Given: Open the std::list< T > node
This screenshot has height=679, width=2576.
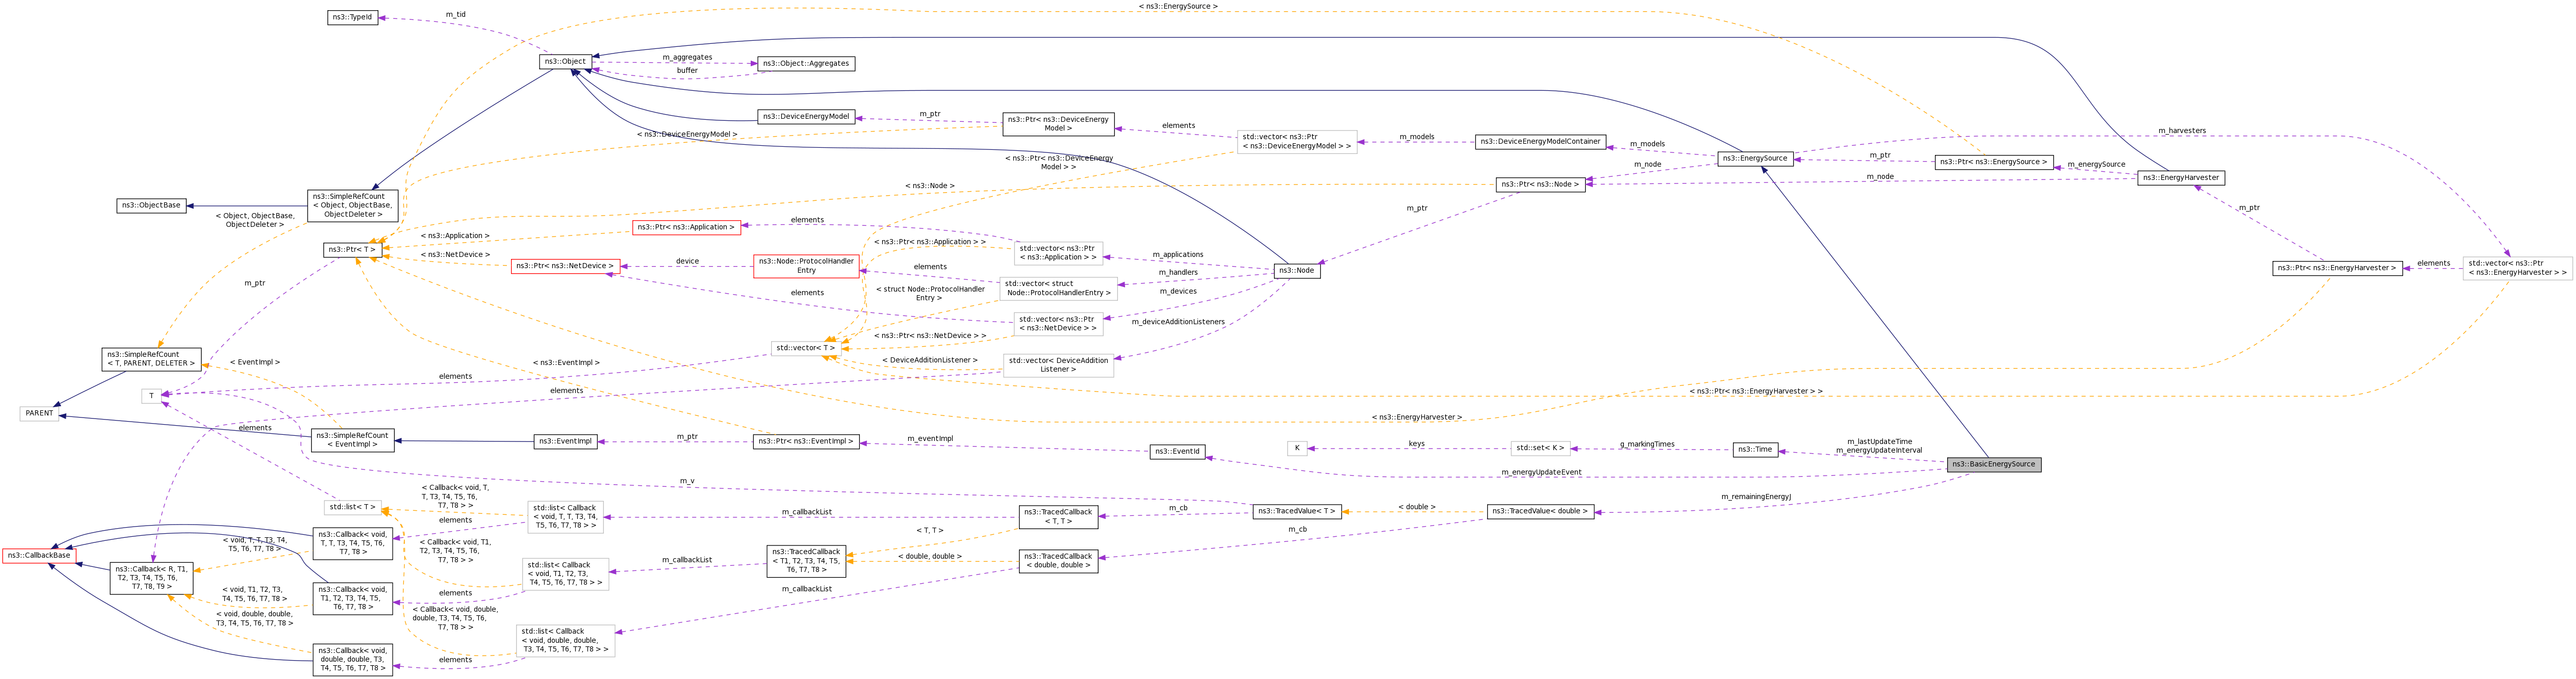Looking at the screenshot, I should pos(352,508).
